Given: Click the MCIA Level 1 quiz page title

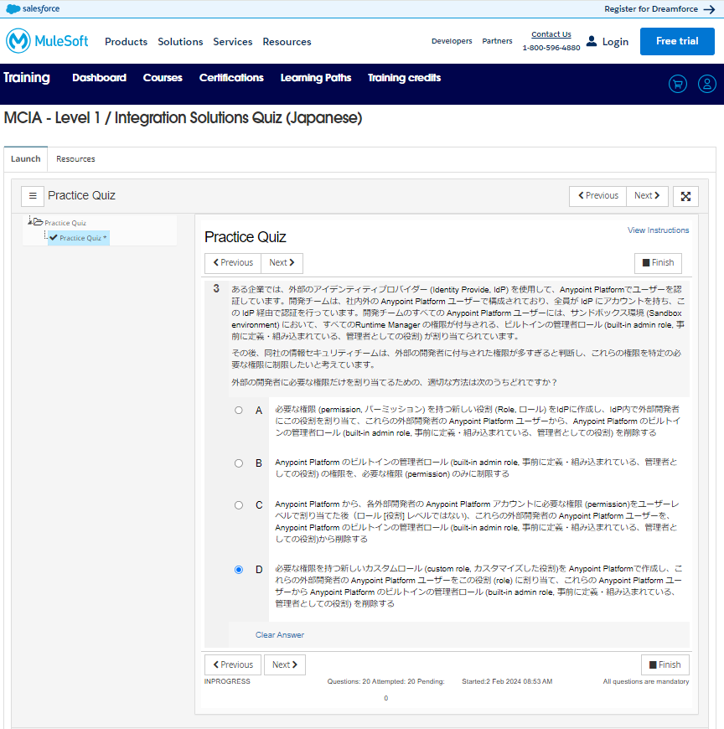Looking at the screenshot, I should coord(183,118).
